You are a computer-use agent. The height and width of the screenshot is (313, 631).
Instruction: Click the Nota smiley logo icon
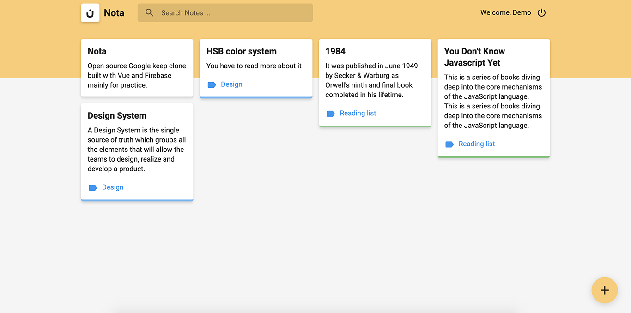(x=90, y=13)
